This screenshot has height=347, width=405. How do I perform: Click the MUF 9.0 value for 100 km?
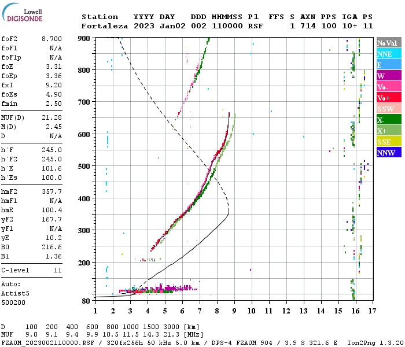31,334
